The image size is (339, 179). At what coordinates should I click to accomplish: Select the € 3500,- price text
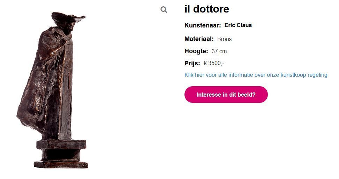(x=214, y=63)
